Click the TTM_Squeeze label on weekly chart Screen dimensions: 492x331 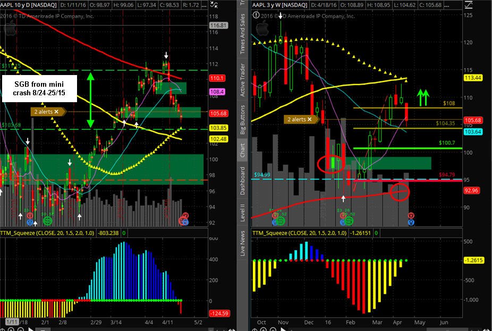click(299, 233)
